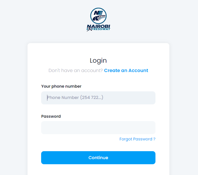The width and height of the screenshot is (198, 175).
Task: Click the Login heading text
Action: coord(98,61)
